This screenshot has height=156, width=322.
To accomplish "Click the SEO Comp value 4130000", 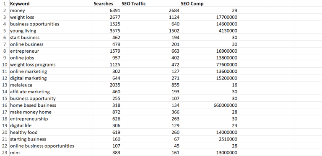I will click(209, 31).
